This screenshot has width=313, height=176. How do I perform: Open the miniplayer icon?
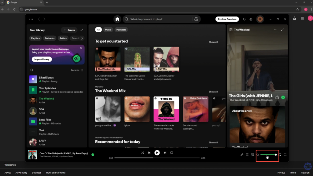[x=280, y=155]
